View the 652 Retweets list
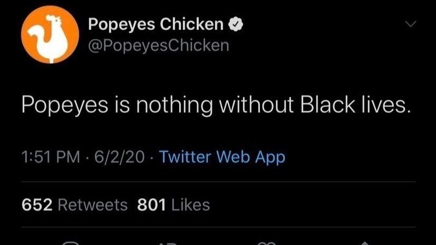This screenshot has width=436, height=245. pos(75,205)
